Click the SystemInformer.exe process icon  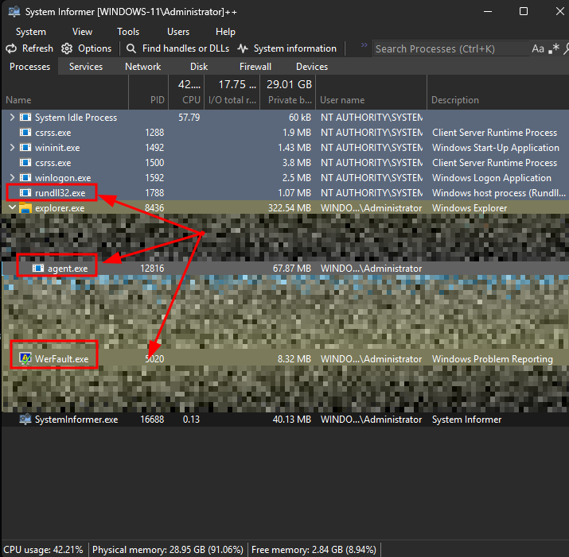click(25, 420)
